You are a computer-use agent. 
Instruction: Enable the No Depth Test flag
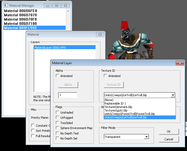point(57,133)
